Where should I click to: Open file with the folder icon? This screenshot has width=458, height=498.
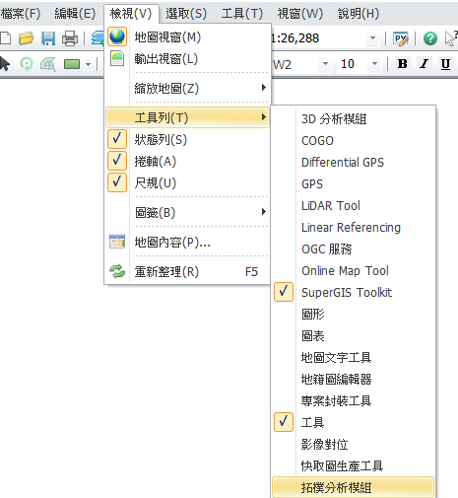(27, 38)
